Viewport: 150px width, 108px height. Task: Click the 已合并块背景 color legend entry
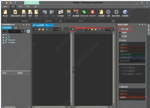132,54
